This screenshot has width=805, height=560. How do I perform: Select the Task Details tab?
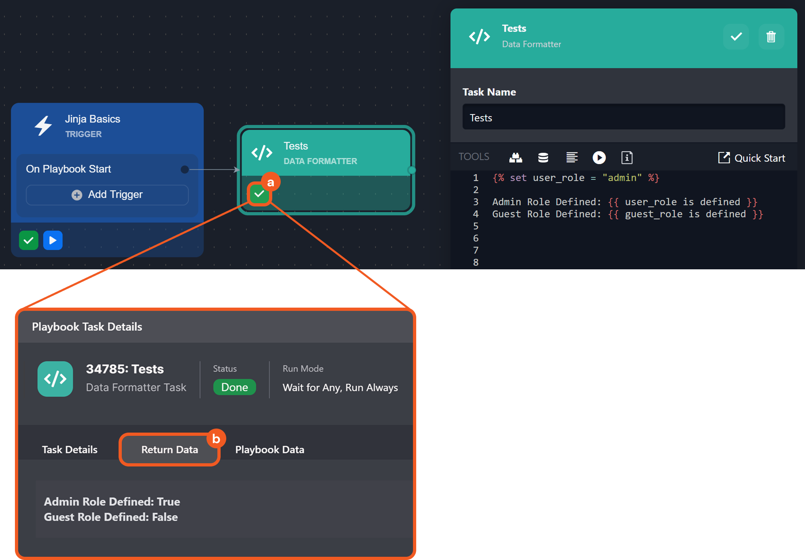pos(70,450)
